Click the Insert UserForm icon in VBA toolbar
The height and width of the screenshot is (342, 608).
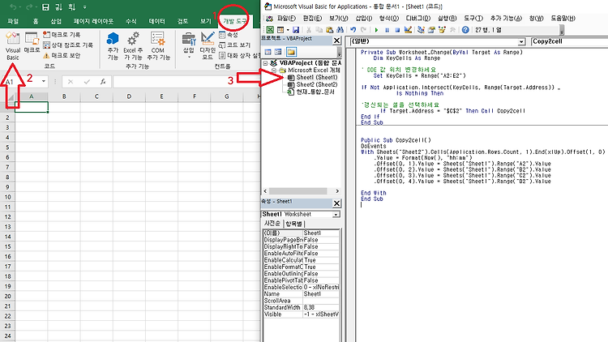click(x=280, y=30)
